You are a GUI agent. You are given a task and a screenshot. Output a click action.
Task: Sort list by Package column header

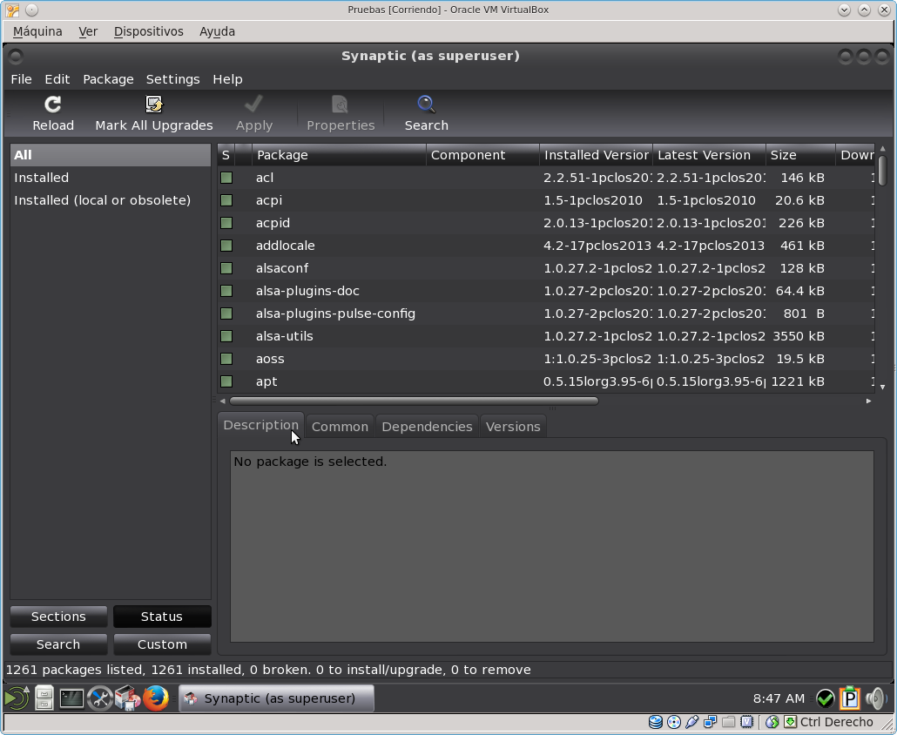(x=338, y=155)
